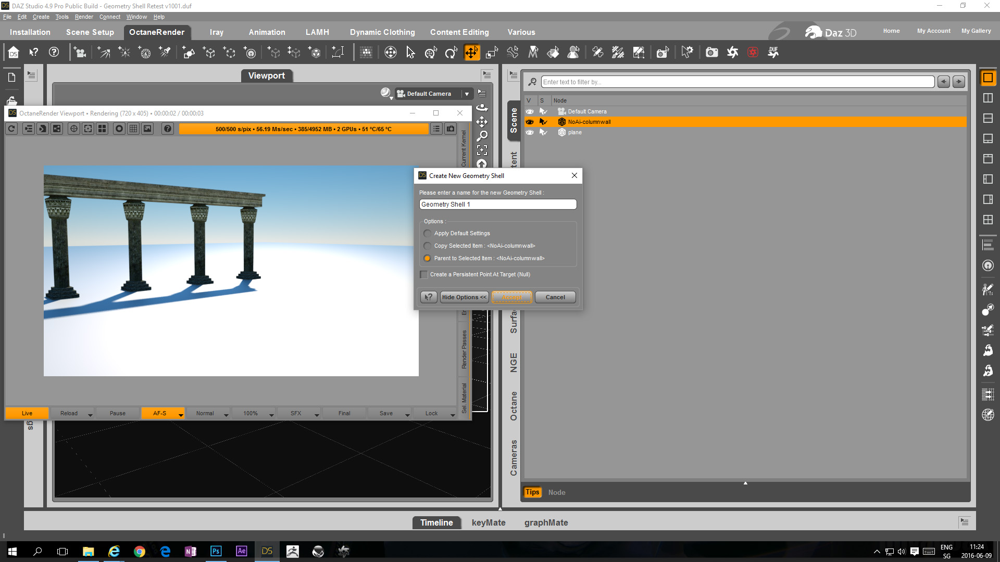The width and height of the screenshot is (1000, 562).
Task: Click the magnifier Zoom view control icon
Action: (x=482, y=136)
